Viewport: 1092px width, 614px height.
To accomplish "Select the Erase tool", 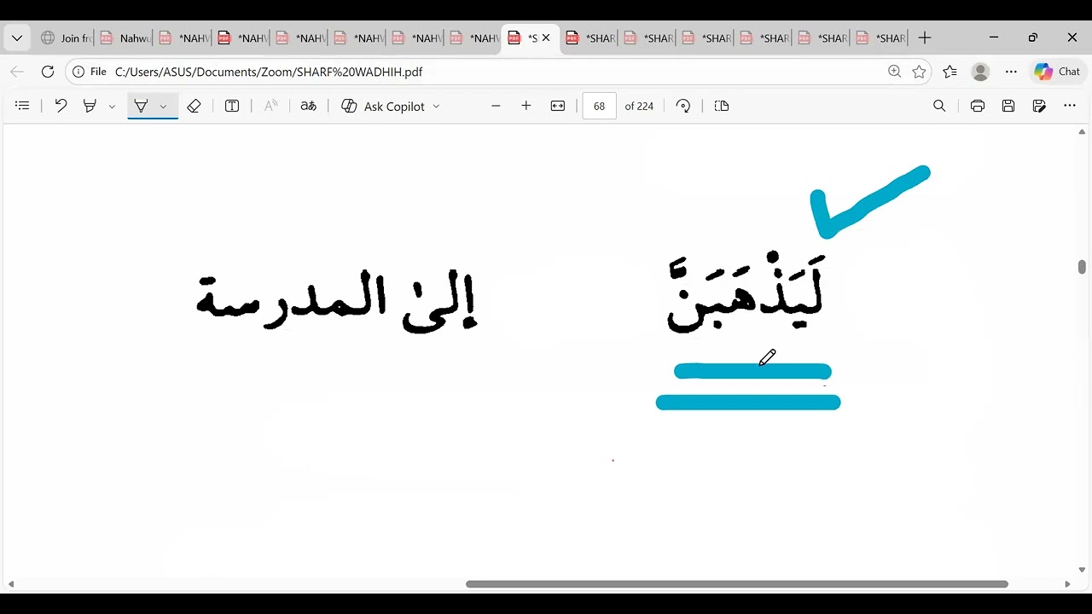I will (194, 106).
